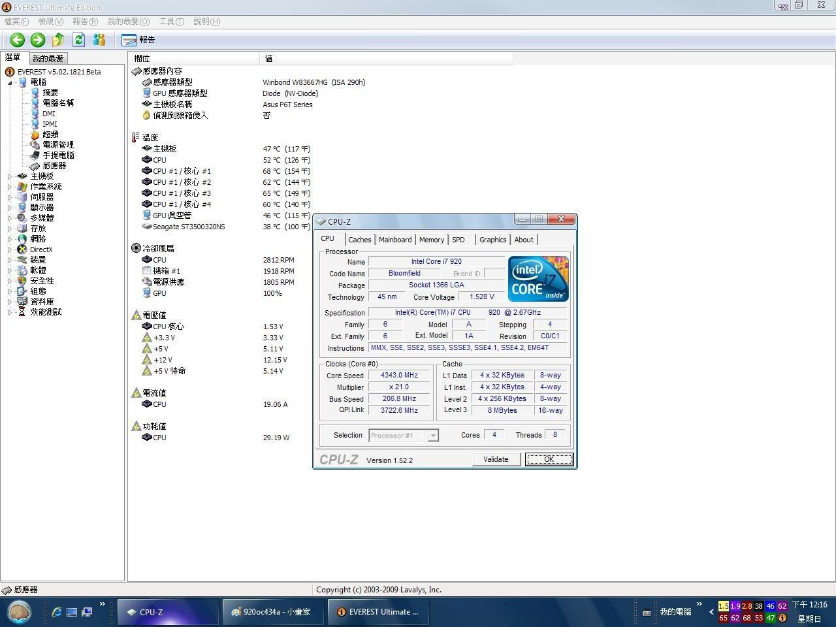Select 摘要 in the tree
Screen dimensions: 836x627
click(x=50, y=93)
